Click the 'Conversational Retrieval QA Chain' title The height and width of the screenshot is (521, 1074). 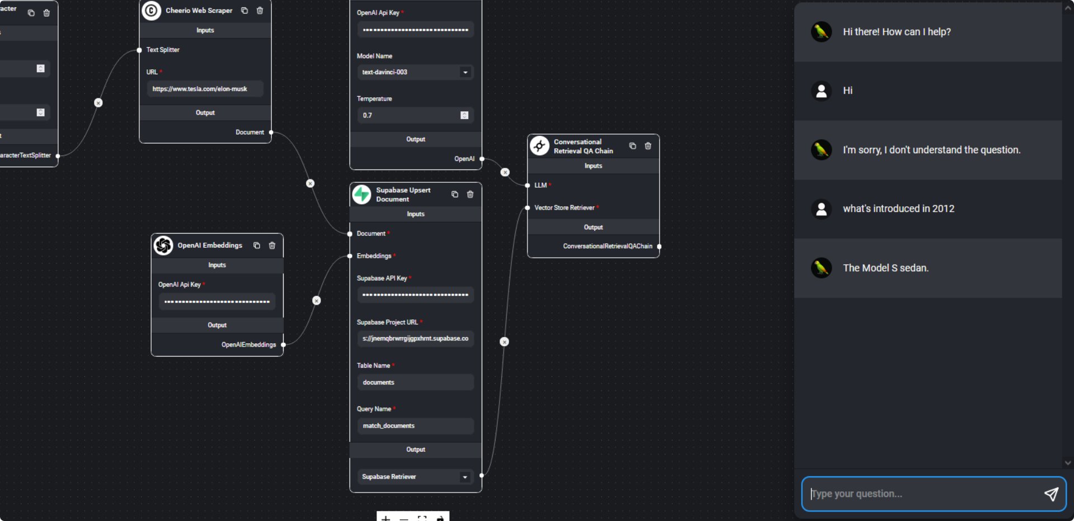(583, 146)
